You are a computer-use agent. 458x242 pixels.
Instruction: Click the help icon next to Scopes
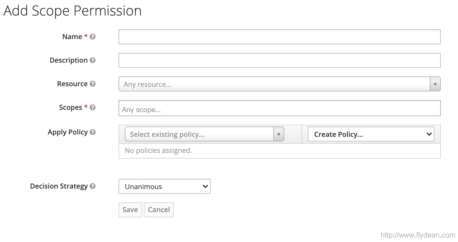pos(92,107)
